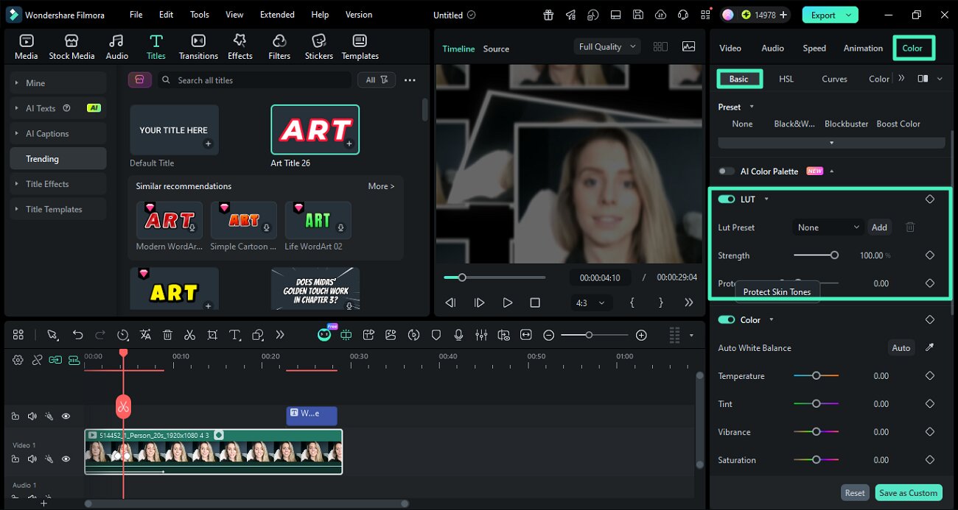Expand the AI Captions category
958x510 pixels.
(x=58, y=134)
